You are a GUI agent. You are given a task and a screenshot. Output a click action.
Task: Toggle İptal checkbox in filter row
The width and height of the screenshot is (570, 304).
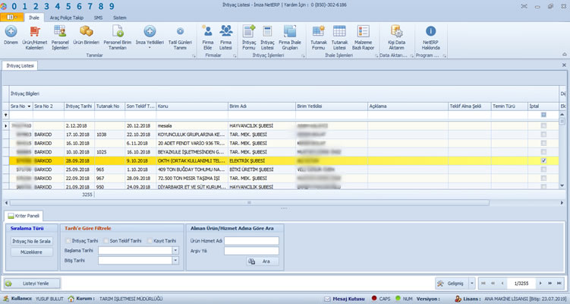click(543, 115)
